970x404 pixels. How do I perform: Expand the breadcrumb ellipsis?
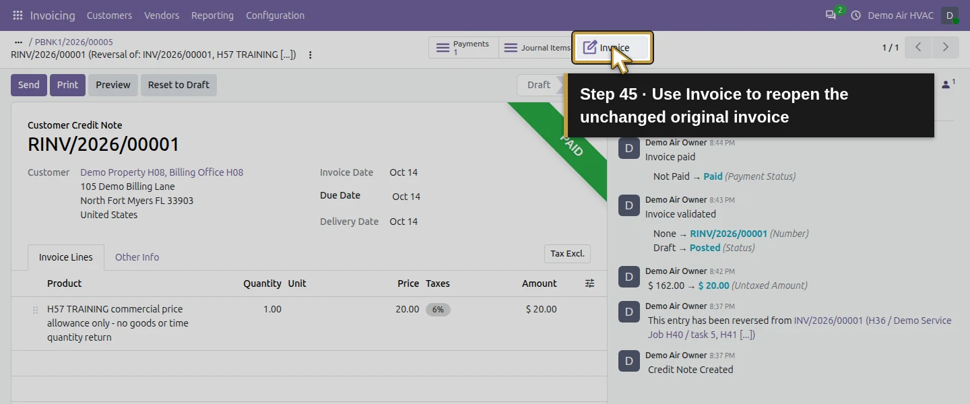click(x=18, y=42)
